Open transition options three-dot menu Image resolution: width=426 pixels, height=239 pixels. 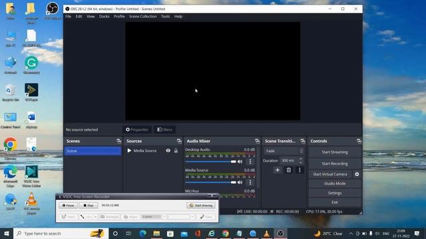300,170
